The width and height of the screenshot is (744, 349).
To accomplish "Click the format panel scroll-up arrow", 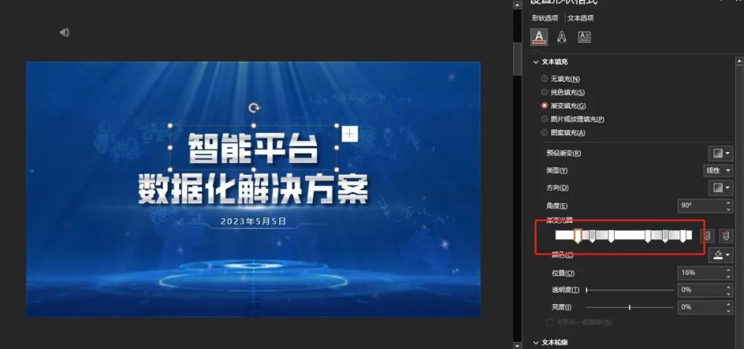I will pos(738,61).
